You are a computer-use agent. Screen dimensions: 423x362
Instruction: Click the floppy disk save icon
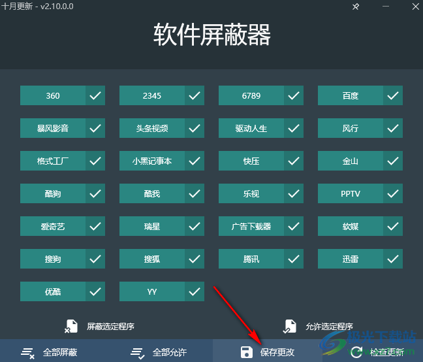click(x=247, y=352)
